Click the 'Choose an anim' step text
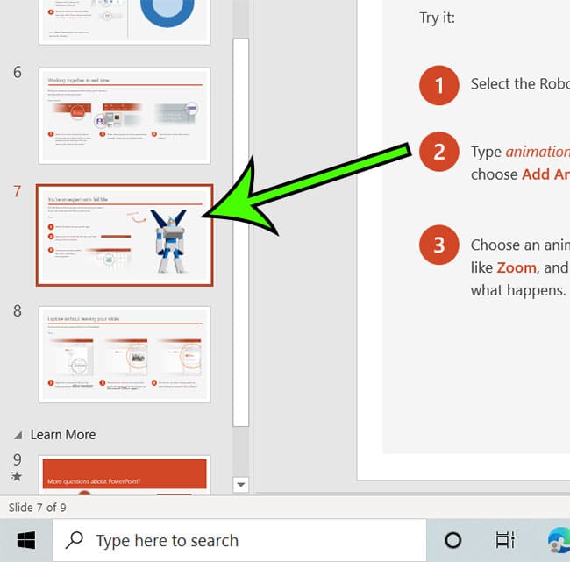Screen dimensions: 570x562 (x=520, y=245)
